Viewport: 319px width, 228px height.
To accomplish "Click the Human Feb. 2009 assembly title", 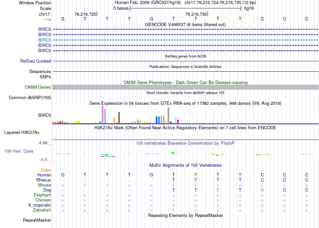I will pos(148,3).
